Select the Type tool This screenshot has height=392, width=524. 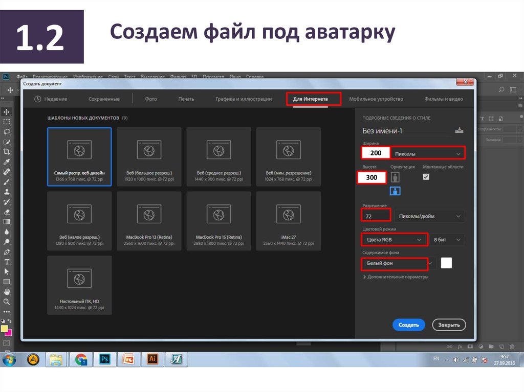[7, 262]
